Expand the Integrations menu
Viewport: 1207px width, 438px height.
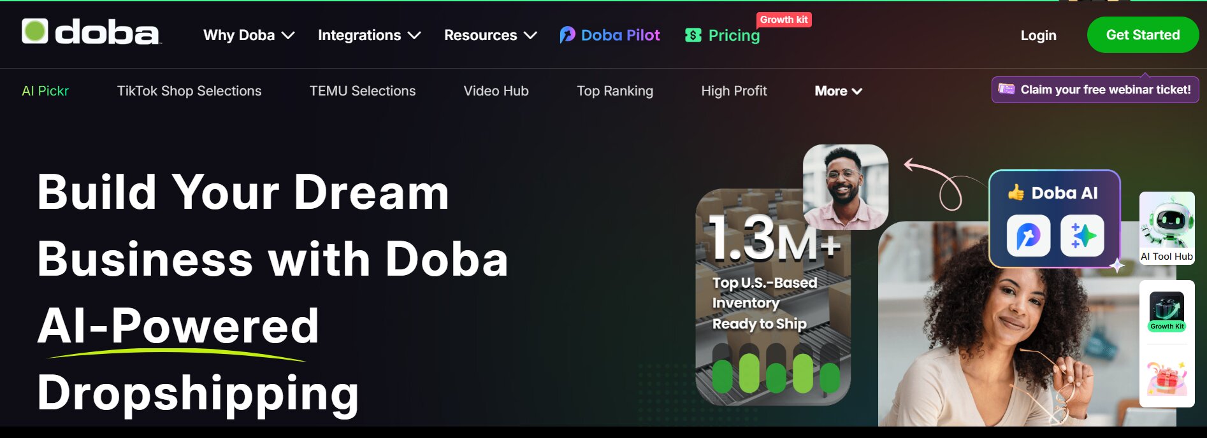tap(369, 35)
